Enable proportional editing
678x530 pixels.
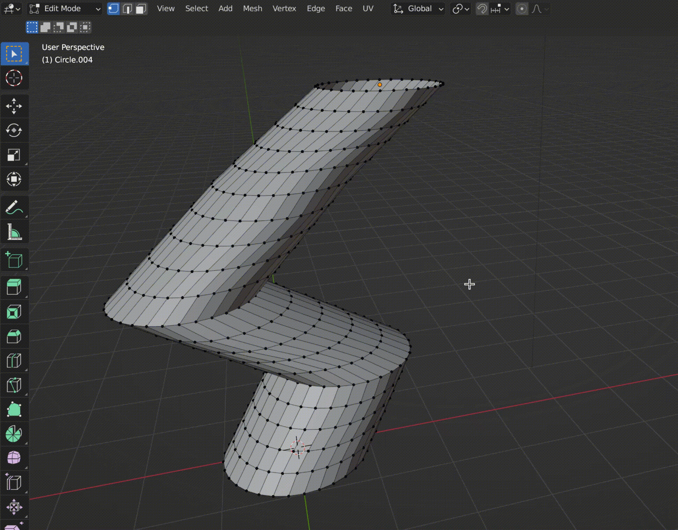pos(522,8)
